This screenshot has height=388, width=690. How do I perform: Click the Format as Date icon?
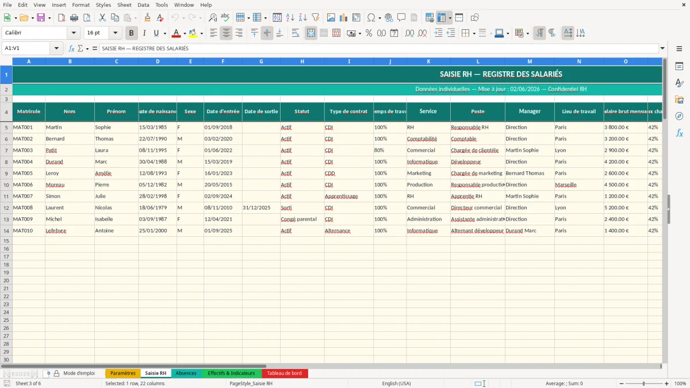pyautogui.click(x=394, y=33)
